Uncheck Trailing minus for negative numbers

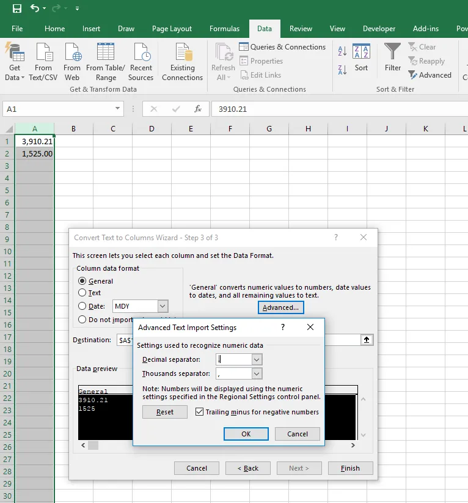[200, 412]
